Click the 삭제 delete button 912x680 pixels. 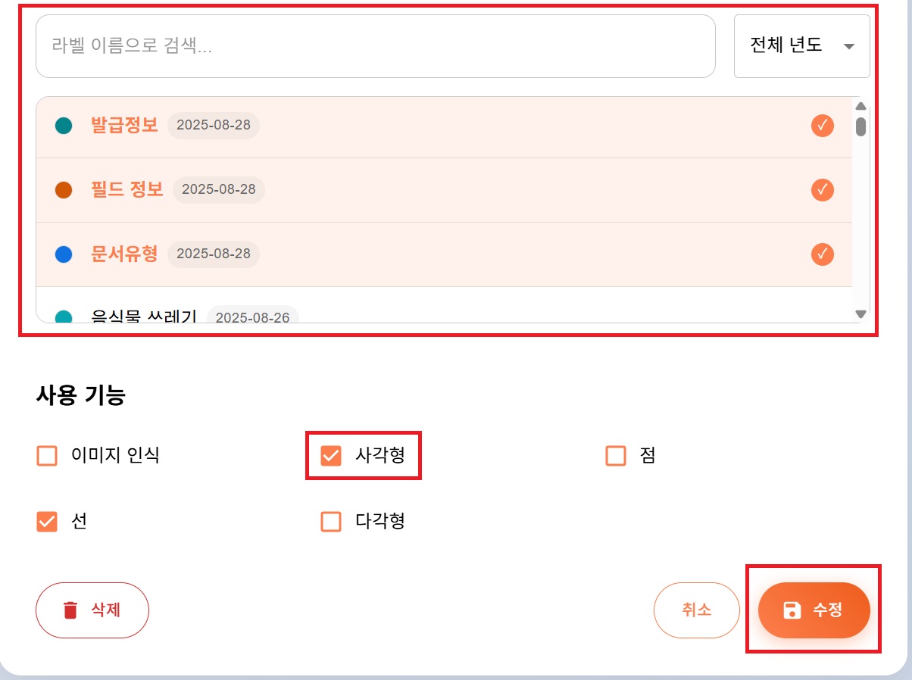92,610
